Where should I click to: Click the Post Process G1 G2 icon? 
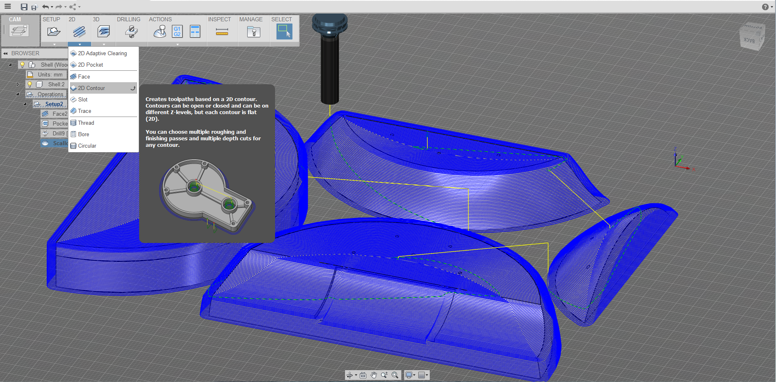click(177, 31)
